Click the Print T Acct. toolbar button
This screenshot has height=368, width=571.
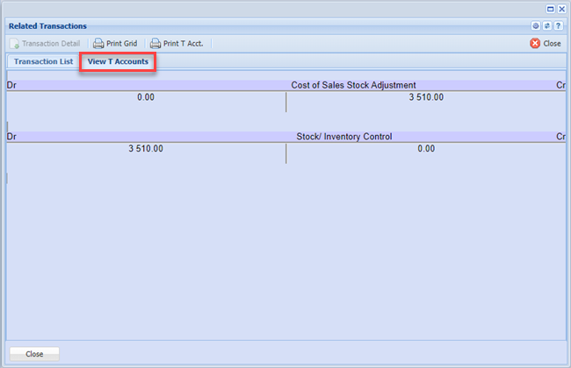(x=177, y=43)
